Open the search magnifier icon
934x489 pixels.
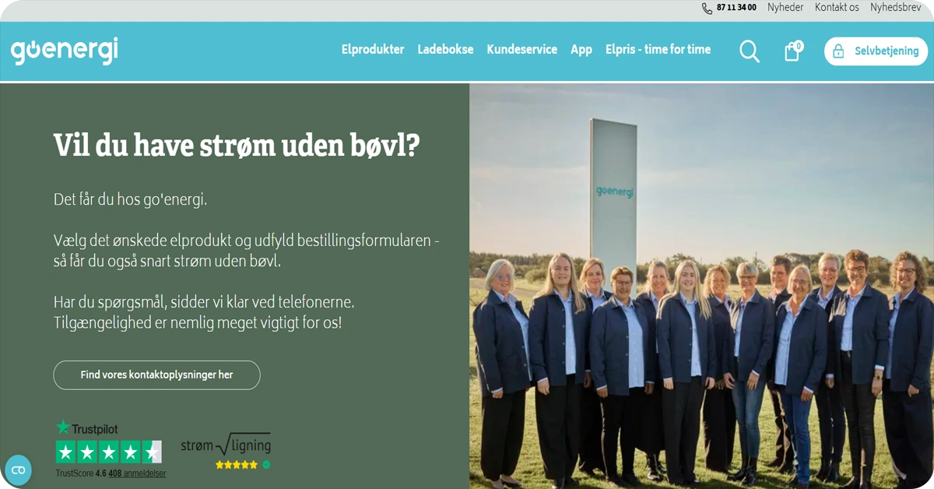tap(749, 51)
